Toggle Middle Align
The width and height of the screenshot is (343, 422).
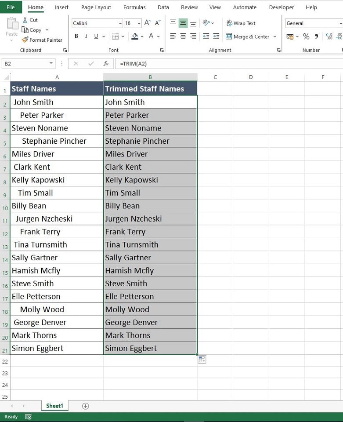pyautogui.click(x=183, y=23)
